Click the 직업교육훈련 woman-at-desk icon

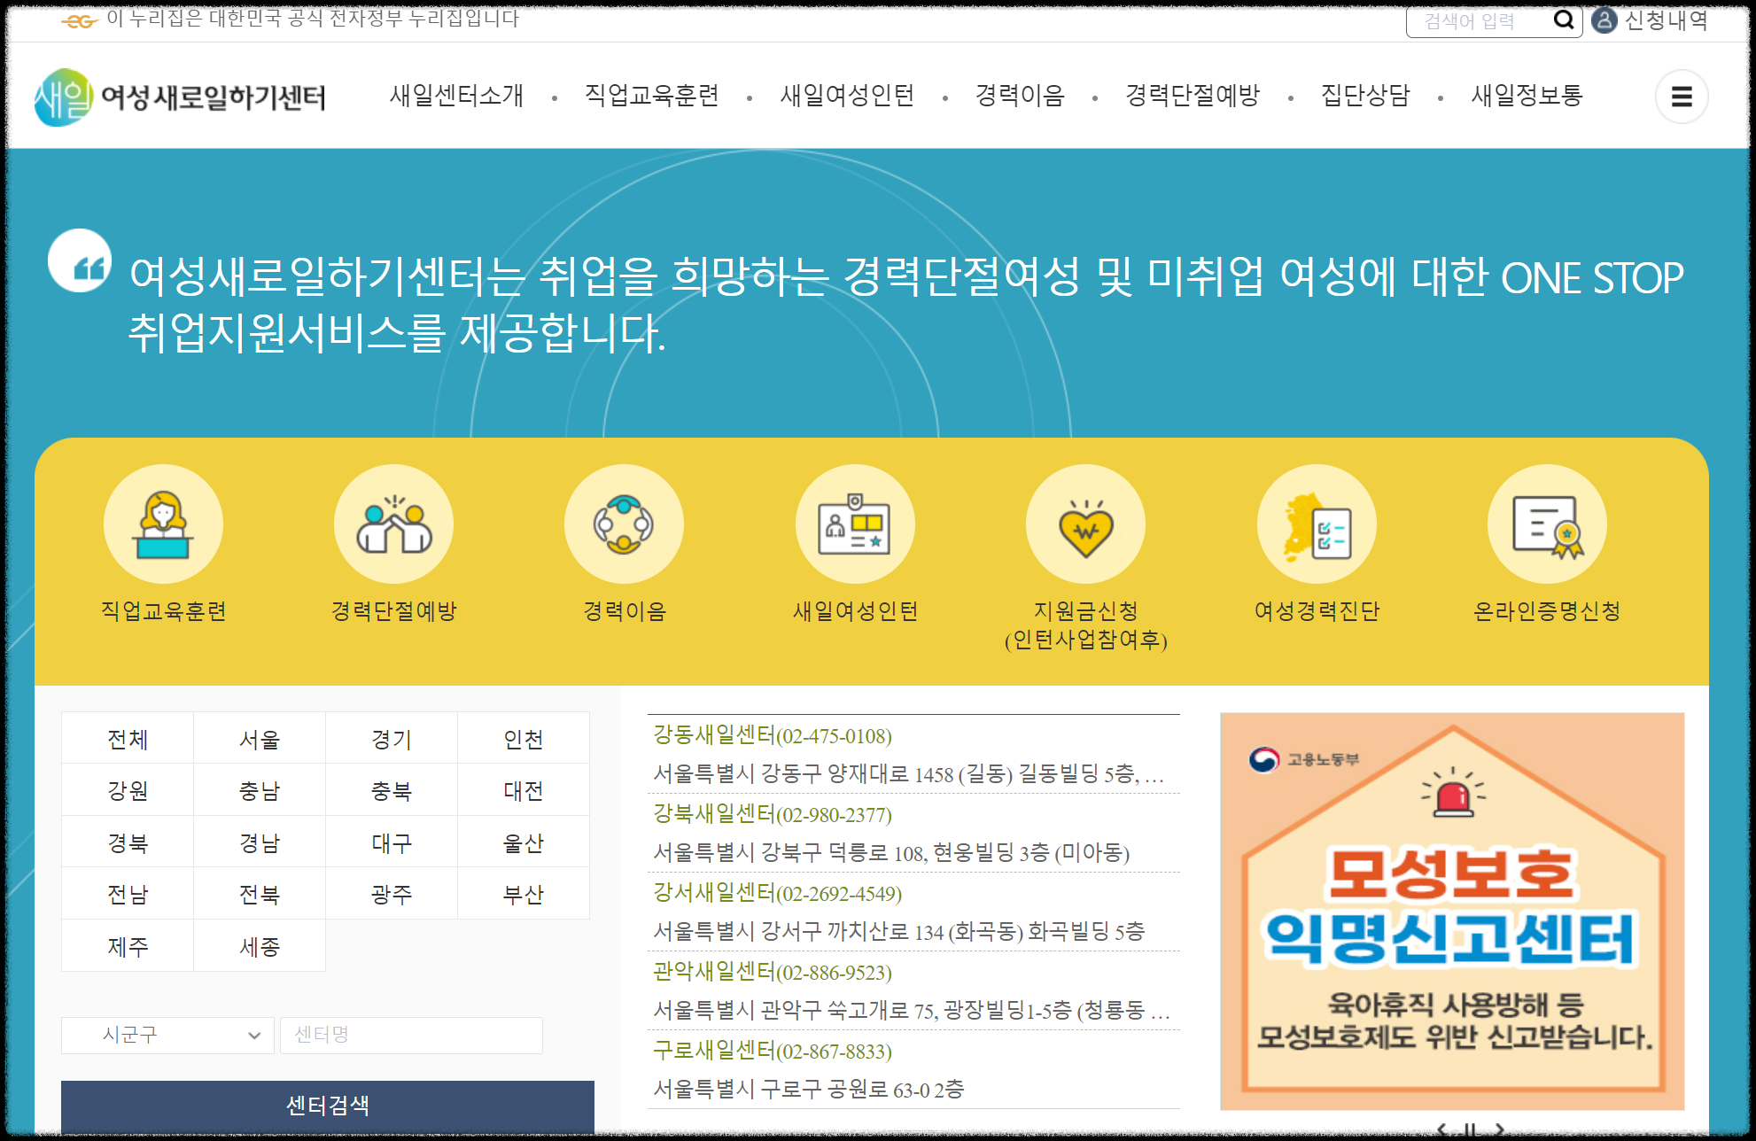coord(163,524)
